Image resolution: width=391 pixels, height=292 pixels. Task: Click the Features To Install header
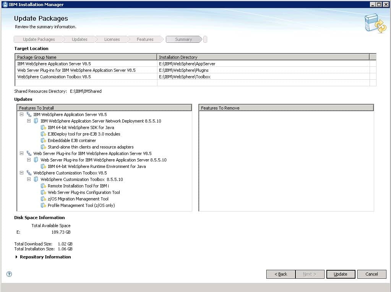pos(104,108)
